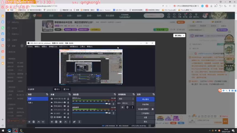Screen dimensions: 237x133
Task: Unlock the 显示器捕获 source
Action: (x=68, y=117)
